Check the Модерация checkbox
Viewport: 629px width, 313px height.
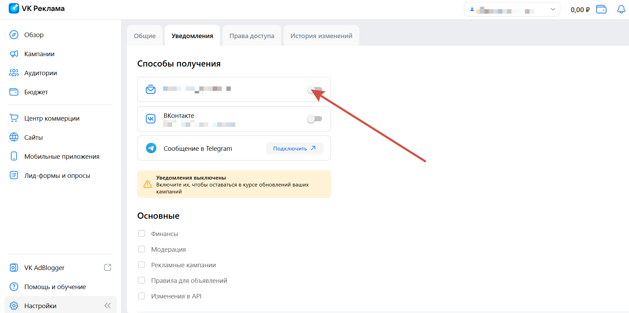(142, 249)
